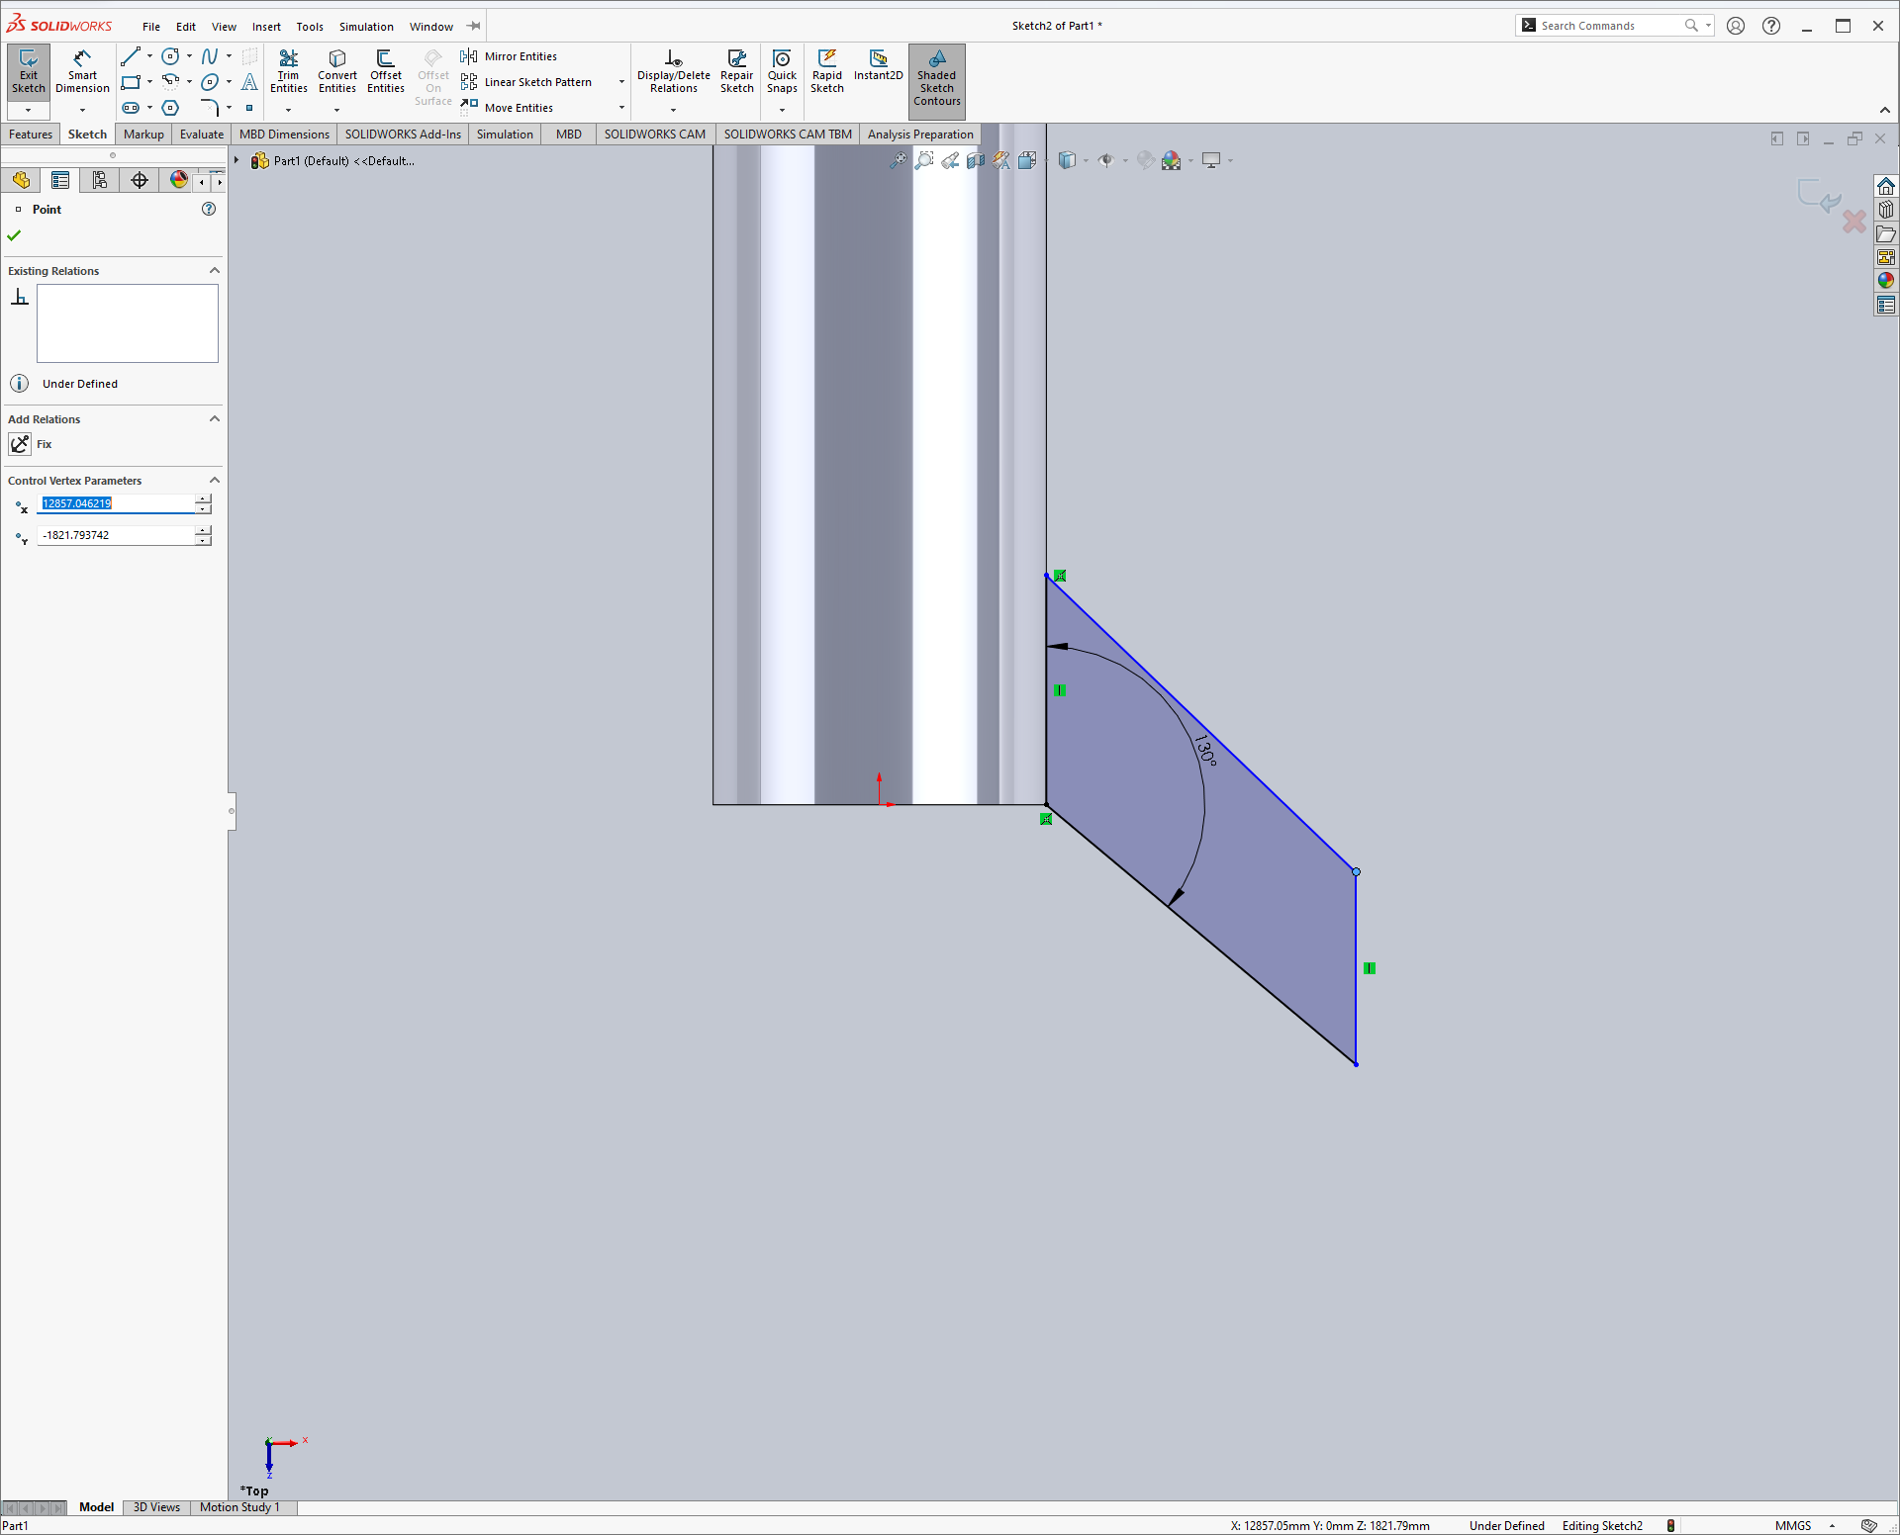Select the Smart Dimension tool
The height and width of the screenshot is (1535, 1900).
click(82, 71)
